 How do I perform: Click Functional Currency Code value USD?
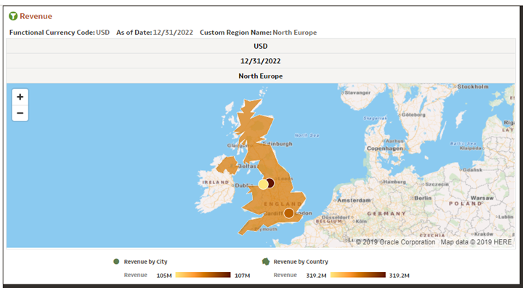(102, 33)
